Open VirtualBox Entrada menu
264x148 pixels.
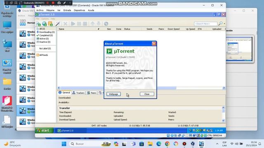[67, 10]
